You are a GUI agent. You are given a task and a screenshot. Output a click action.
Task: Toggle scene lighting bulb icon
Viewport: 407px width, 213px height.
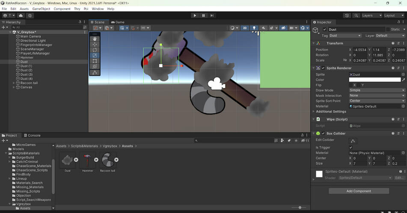(x=254, y=28)
